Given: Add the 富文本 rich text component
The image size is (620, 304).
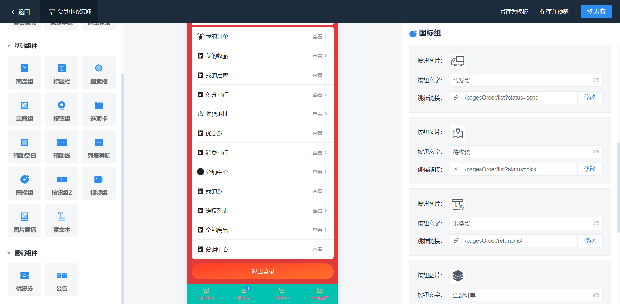Looking at the screenshot, I should [62, 221].
